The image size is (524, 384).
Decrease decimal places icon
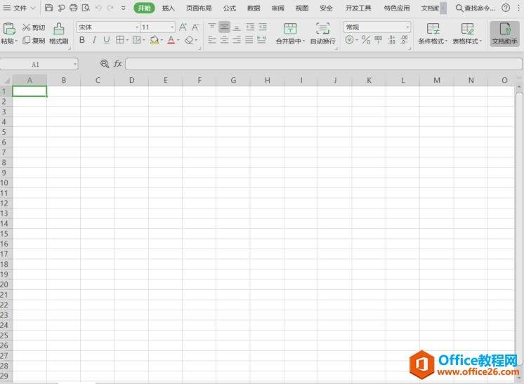(x=404, y=40)
